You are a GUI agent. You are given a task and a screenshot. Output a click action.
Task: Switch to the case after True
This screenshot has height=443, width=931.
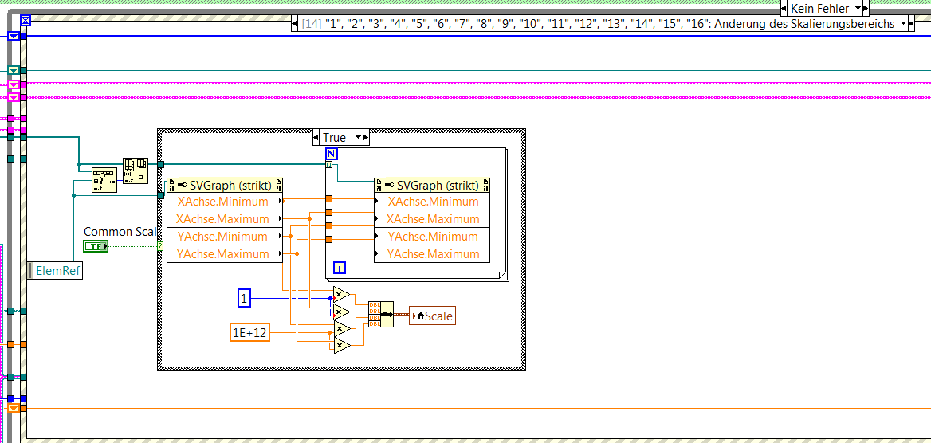pyautogui.click(x=367, y=137)
